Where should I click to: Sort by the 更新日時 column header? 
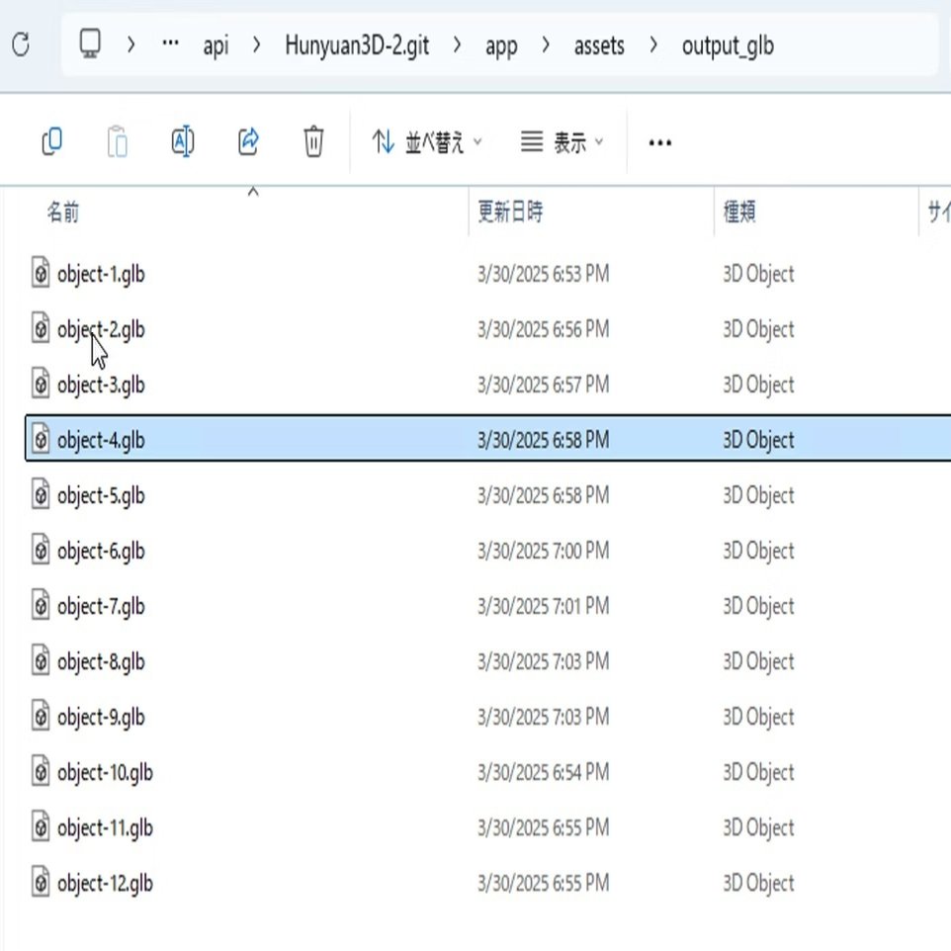click(x=510, y=212)
